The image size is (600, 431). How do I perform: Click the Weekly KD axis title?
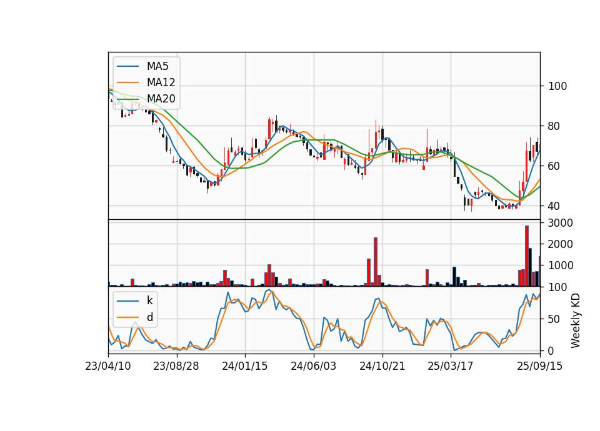coord(576,320)
